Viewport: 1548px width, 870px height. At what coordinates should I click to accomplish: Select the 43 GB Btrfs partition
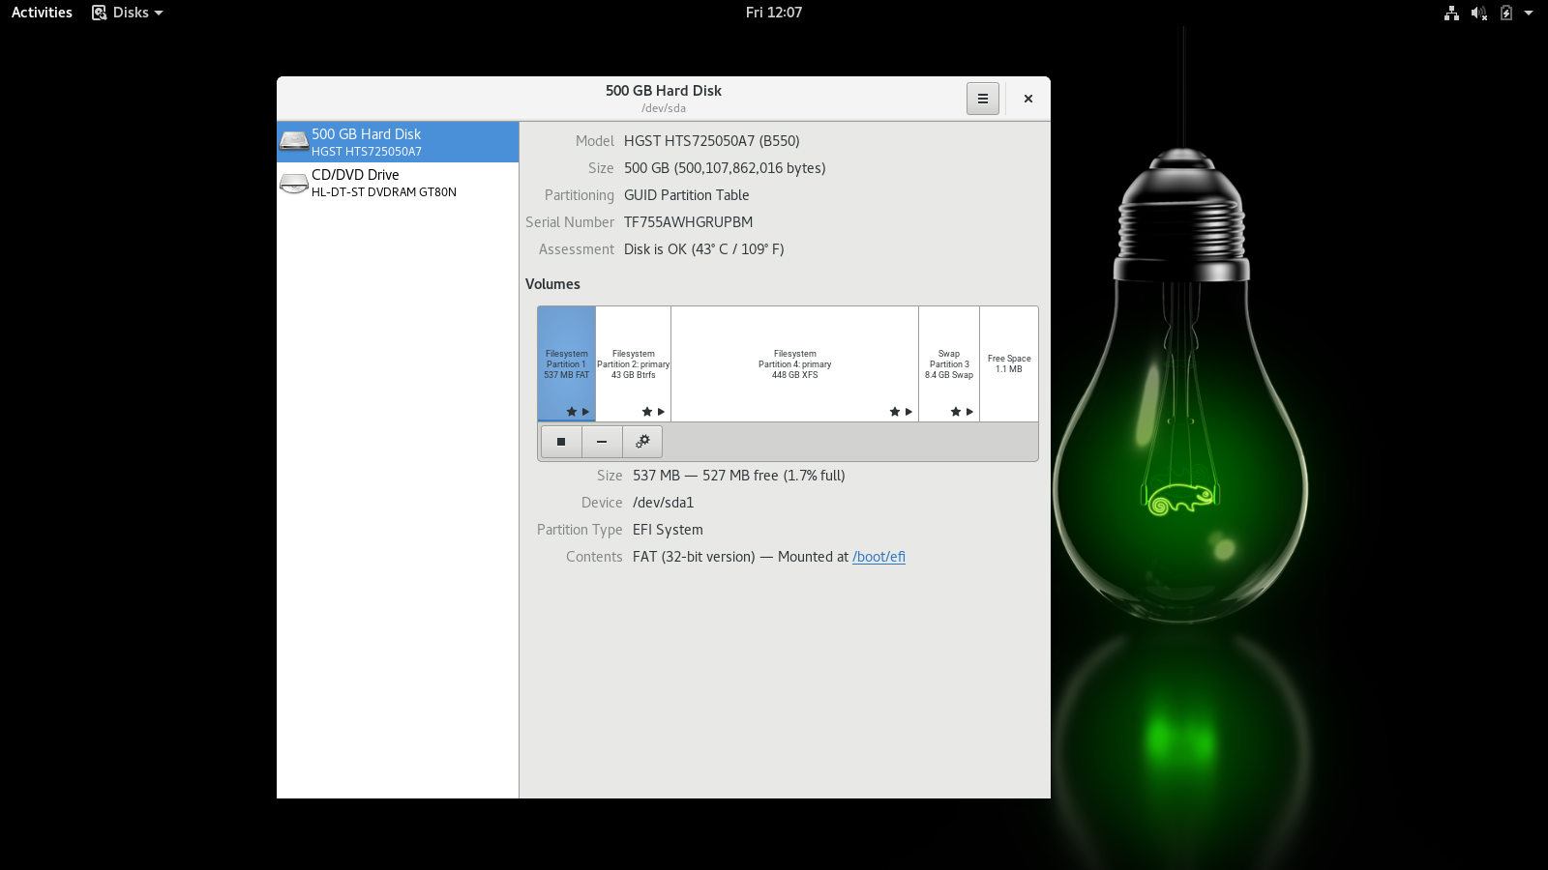point(633,363)
